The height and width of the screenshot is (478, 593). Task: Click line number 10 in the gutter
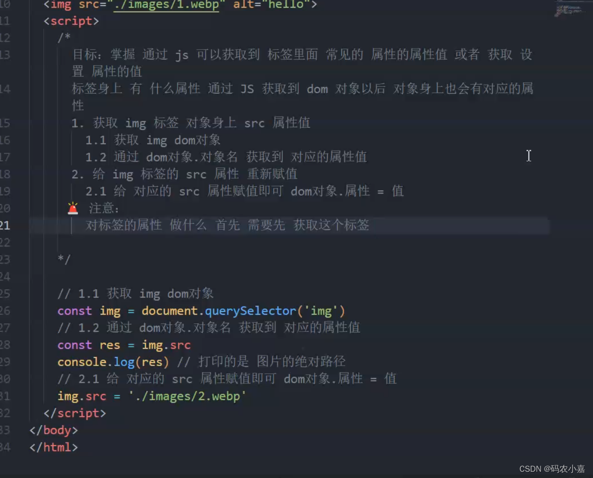pyautogui.click(x=7, y=5)
